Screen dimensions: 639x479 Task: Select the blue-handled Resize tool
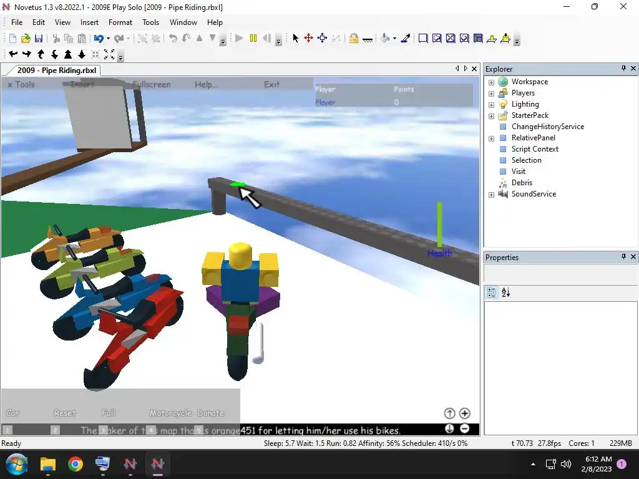pos(323,38)
